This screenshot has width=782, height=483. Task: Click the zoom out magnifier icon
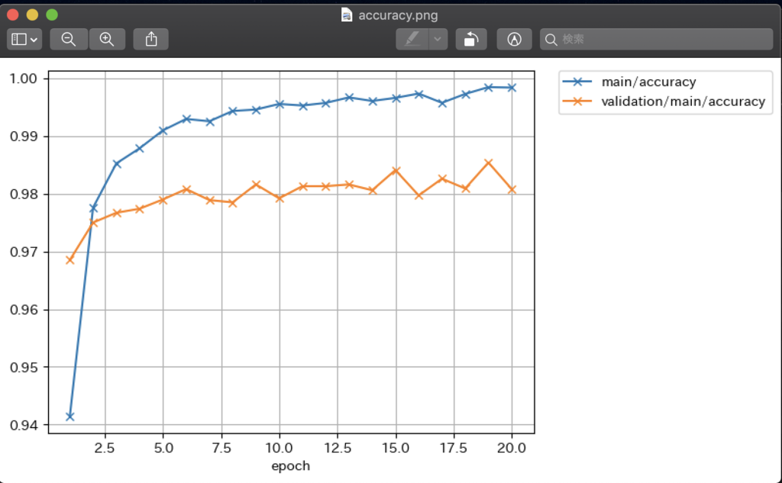[68, 40]
